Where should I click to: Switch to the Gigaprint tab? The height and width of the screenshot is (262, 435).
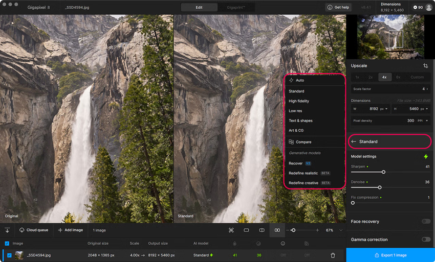(236, 8)
